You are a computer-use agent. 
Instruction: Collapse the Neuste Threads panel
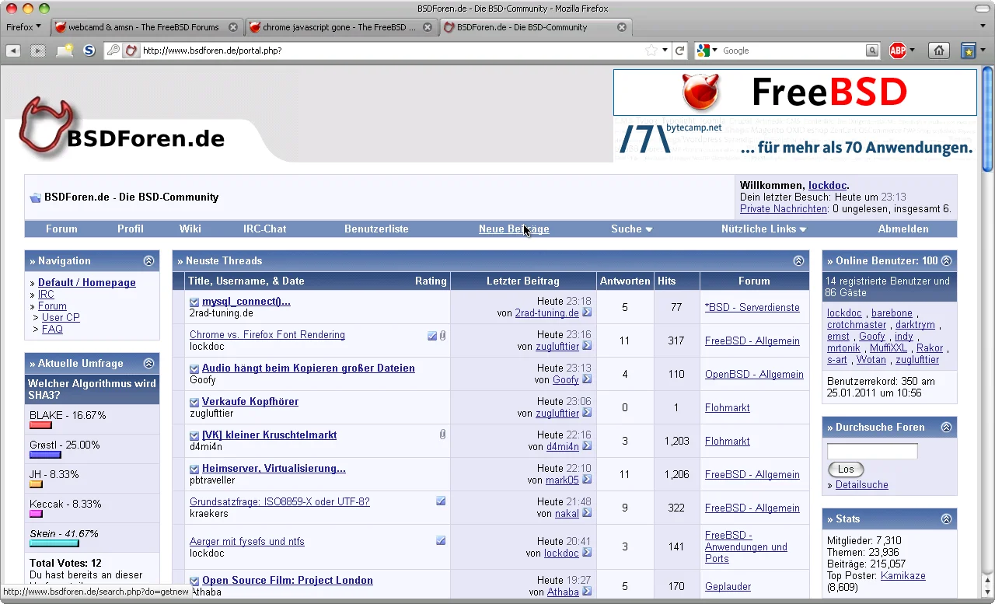click(x=798, y=261)
